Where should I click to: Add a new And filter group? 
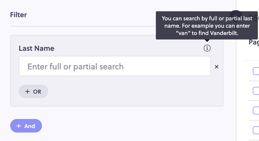coord(26,126)
